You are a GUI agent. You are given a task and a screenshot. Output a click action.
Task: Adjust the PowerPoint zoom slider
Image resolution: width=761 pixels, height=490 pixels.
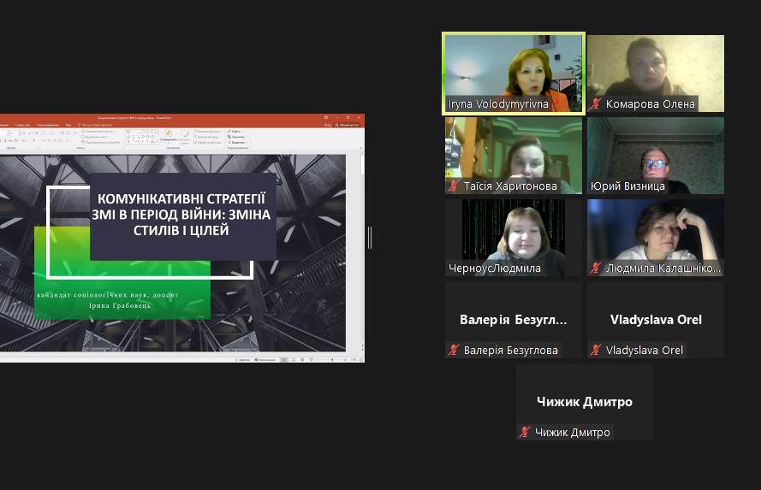(x=331, y=360)
